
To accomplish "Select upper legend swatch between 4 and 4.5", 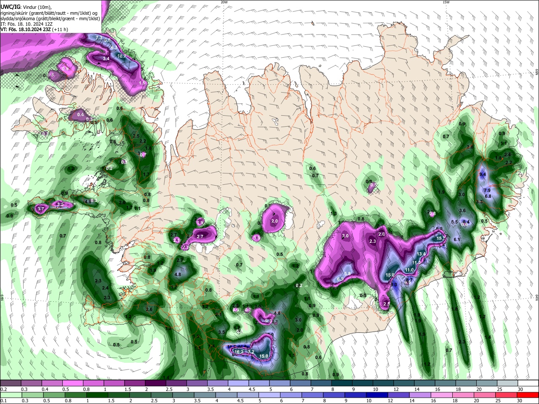I will [x=237, y=383].
